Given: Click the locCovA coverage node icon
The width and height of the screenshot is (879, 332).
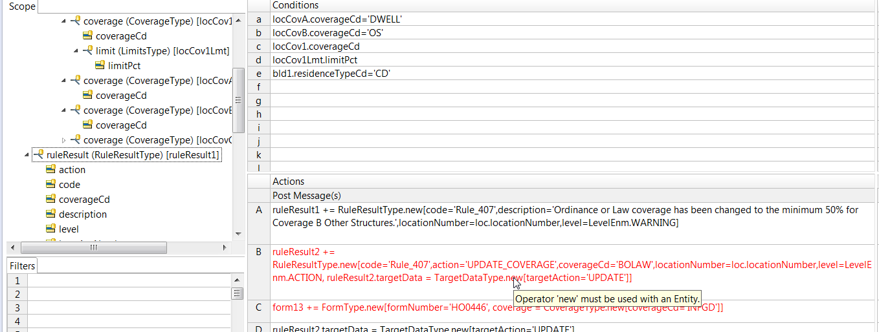Looking at the screenshot, I should pyautogui.click(x=75, y=80).
